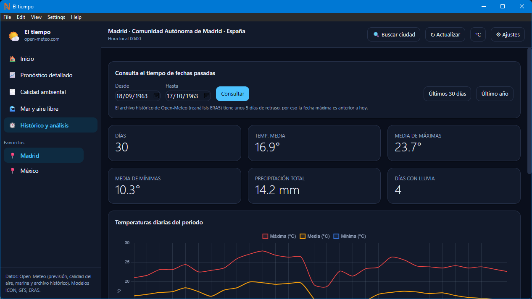Toggle Mínima (°C) series in chart legend

click(x=350, y=236)
